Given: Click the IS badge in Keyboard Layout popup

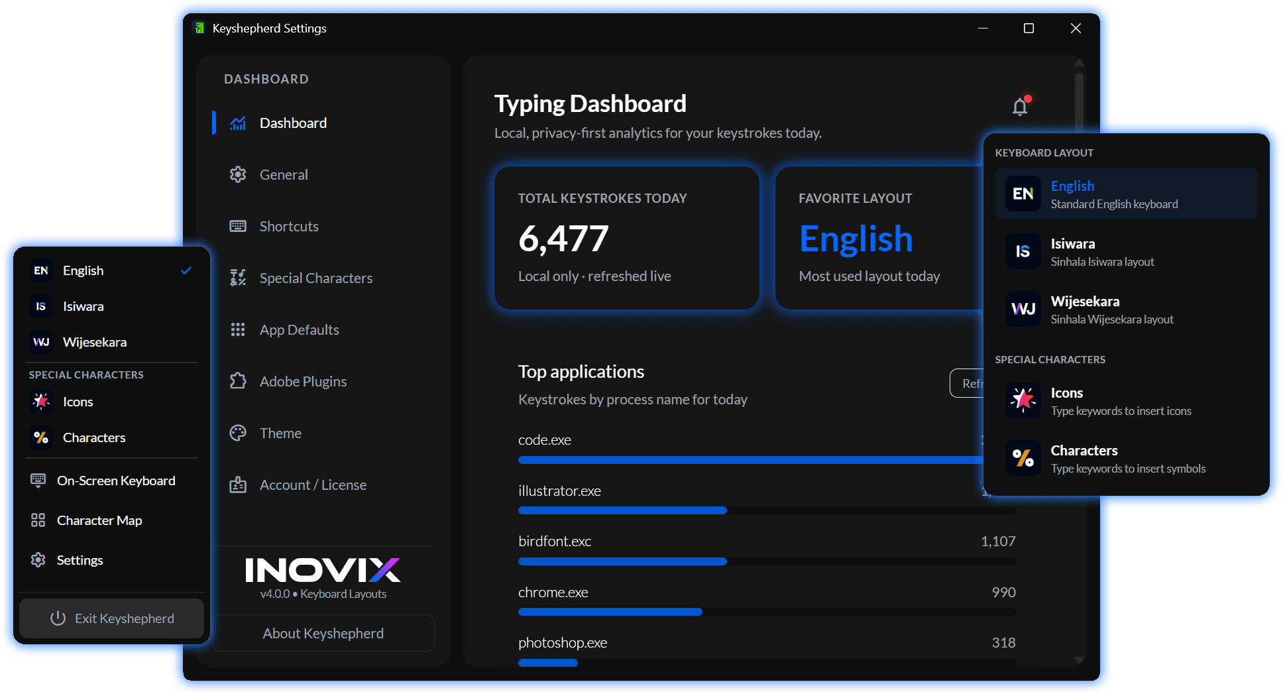Looking at the screenshot, I should click(1023, 251).
